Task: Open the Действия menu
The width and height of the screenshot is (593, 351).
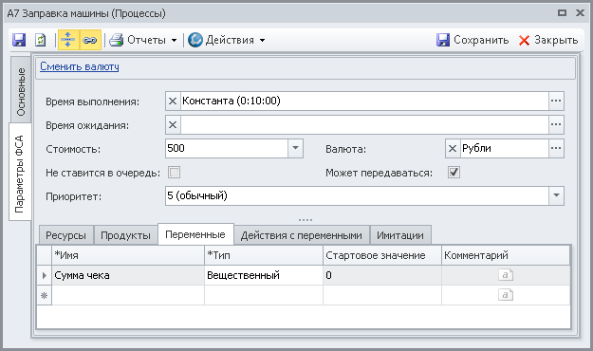Action: [226, 40]
